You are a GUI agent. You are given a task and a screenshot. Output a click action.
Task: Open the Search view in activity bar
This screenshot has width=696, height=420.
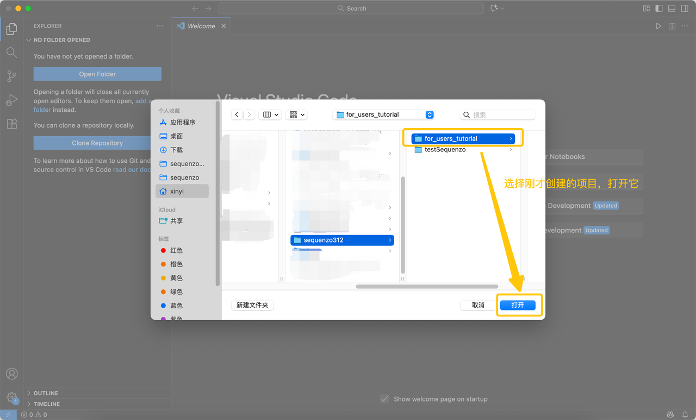click(11, 53)
